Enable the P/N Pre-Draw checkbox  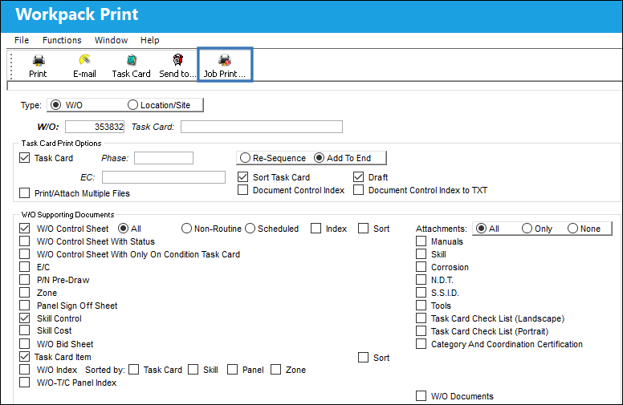coord(25,280)
